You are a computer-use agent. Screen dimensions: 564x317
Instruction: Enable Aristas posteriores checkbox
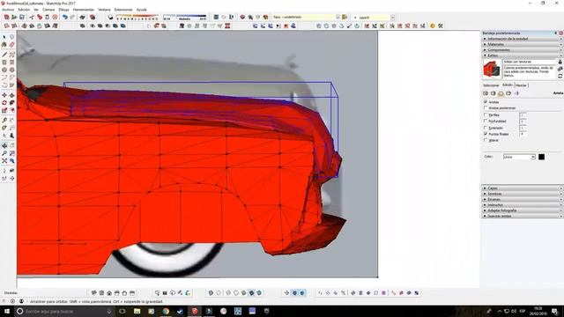coord(486,107)
